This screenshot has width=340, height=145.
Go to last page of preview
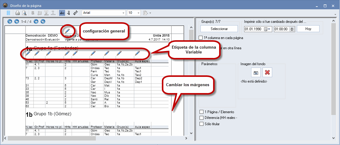[43, 21]
